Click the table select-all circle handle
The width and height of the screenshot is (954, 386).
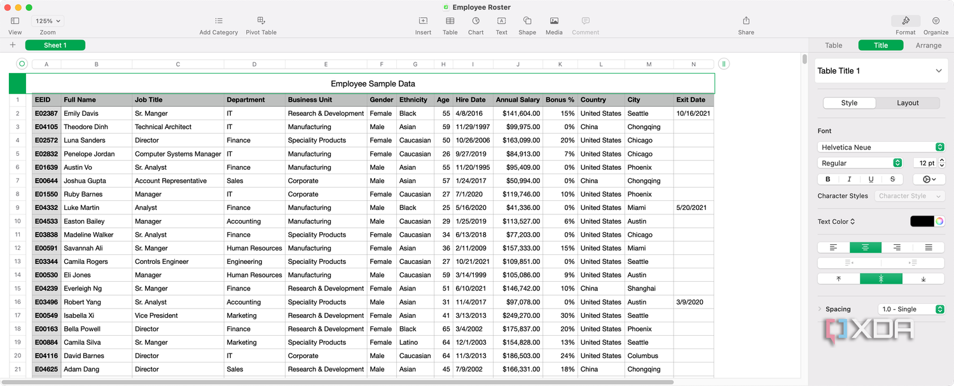(22, 64)
